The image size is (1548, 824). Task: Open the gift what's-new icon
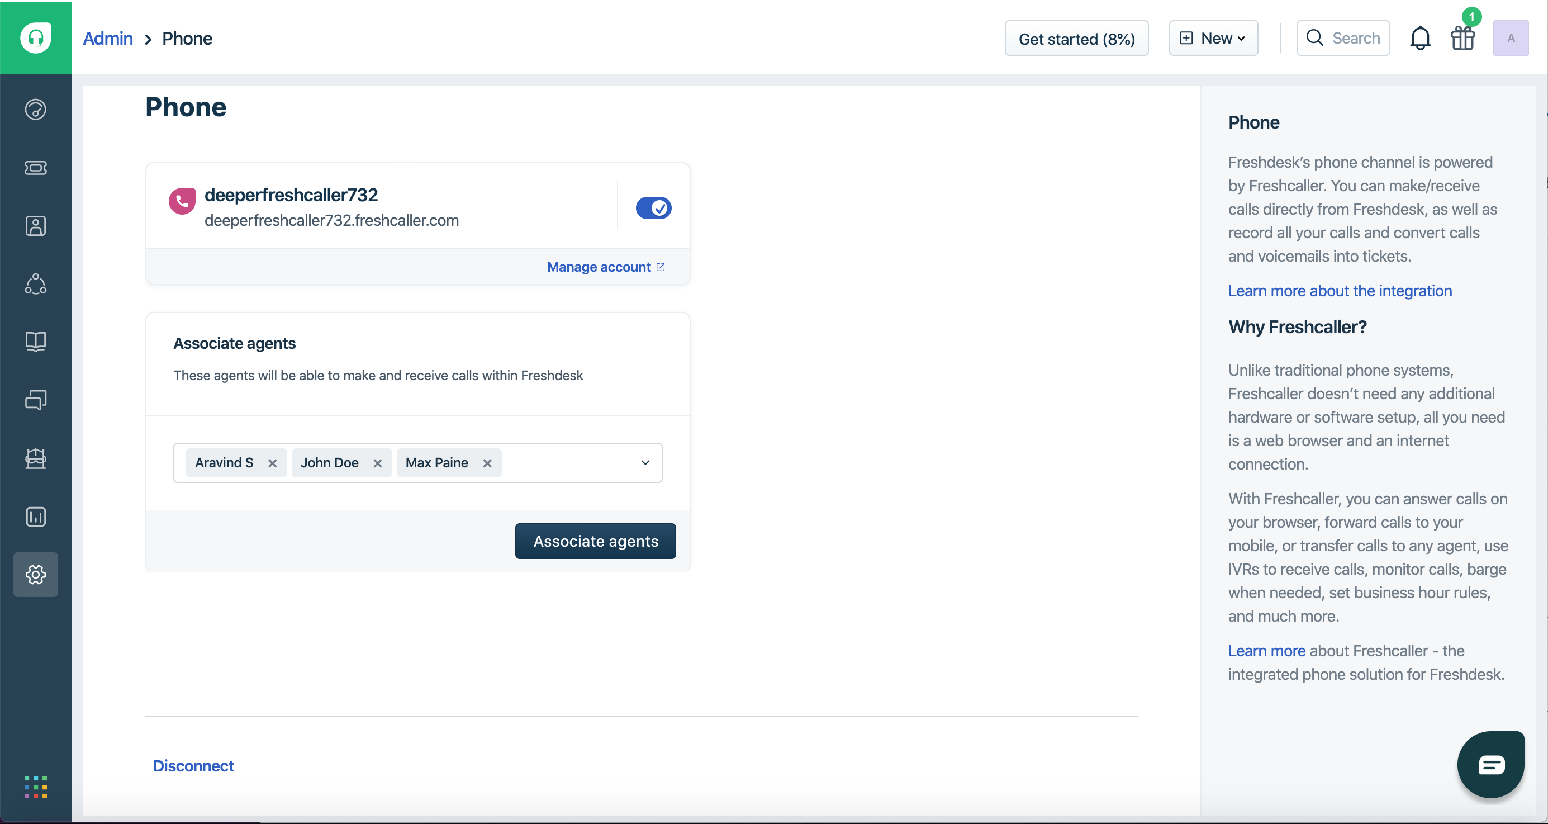pos(1462,39)
